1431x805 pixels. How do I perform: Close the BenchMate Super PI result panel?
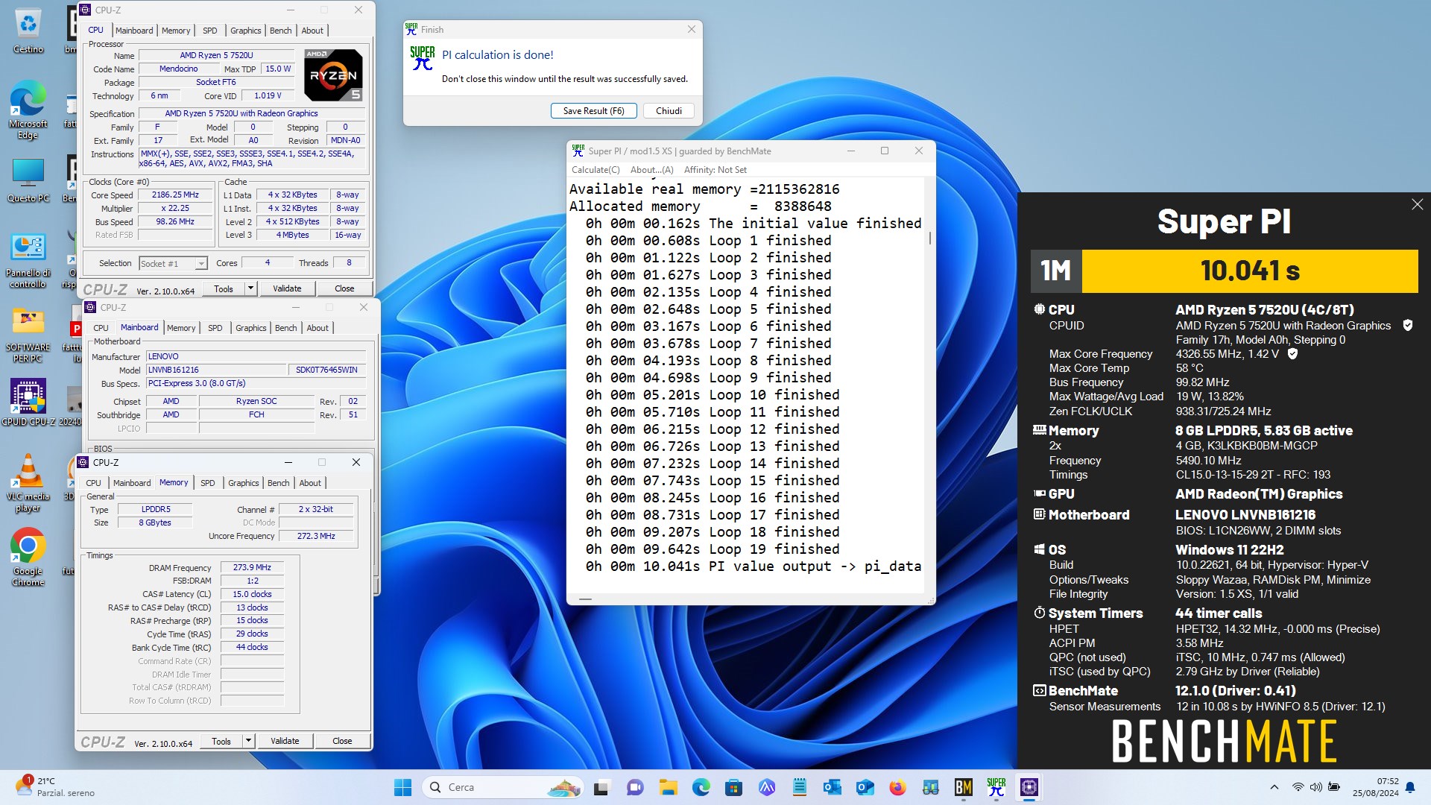(1417, 204)
